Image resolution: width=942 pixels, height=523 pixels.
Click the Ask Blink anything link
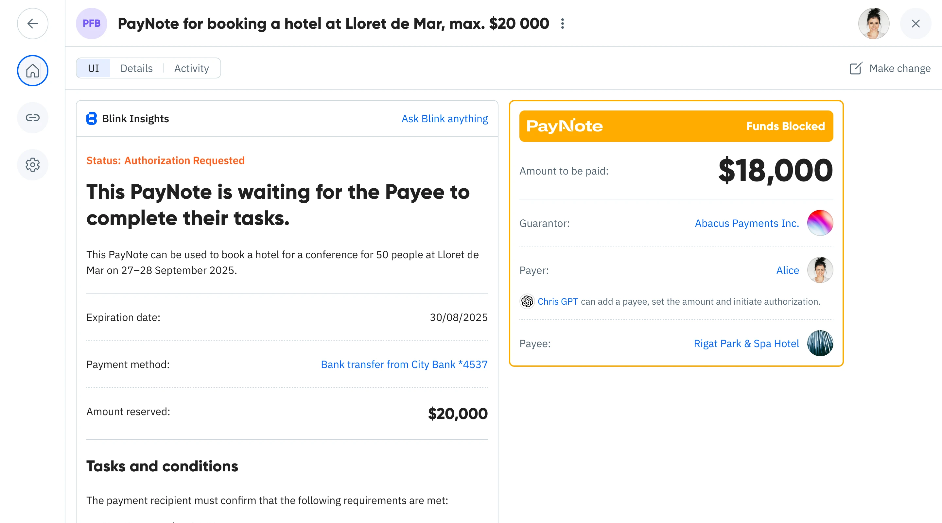(444, 119)
